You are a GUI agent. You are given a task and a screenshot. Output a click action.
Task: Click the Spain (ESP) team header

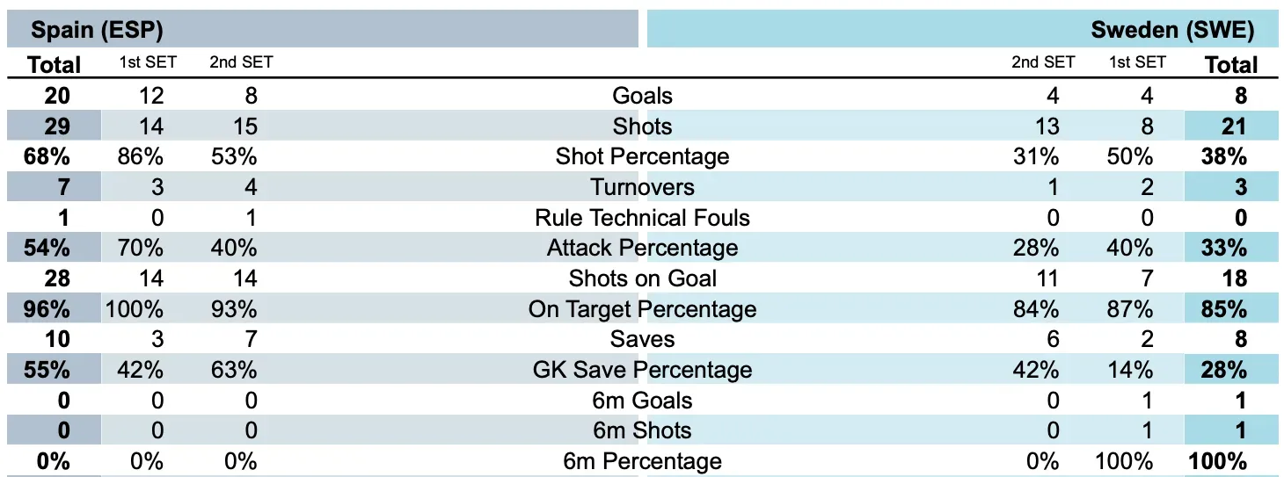click(x=98, y=30)
